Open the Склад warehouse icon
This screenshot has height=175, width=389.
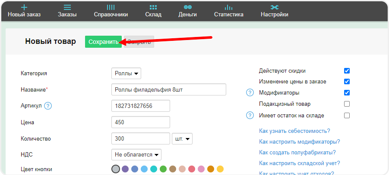click(153, 7)
